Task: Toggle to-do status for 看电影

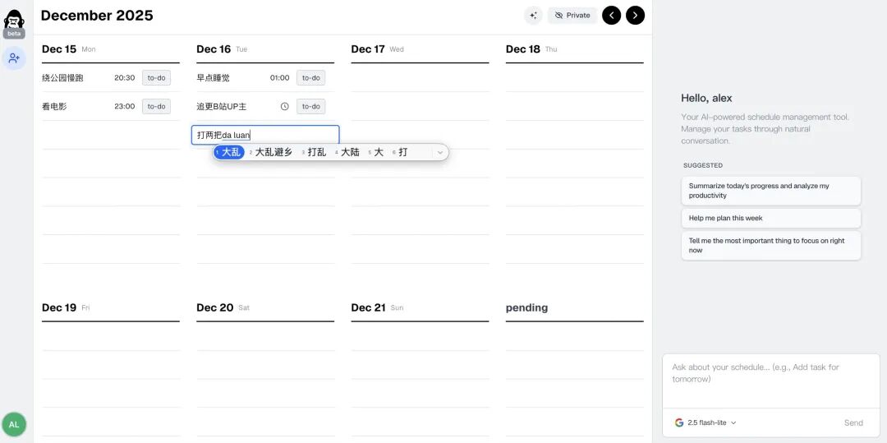Action: [x=156, y=107]
